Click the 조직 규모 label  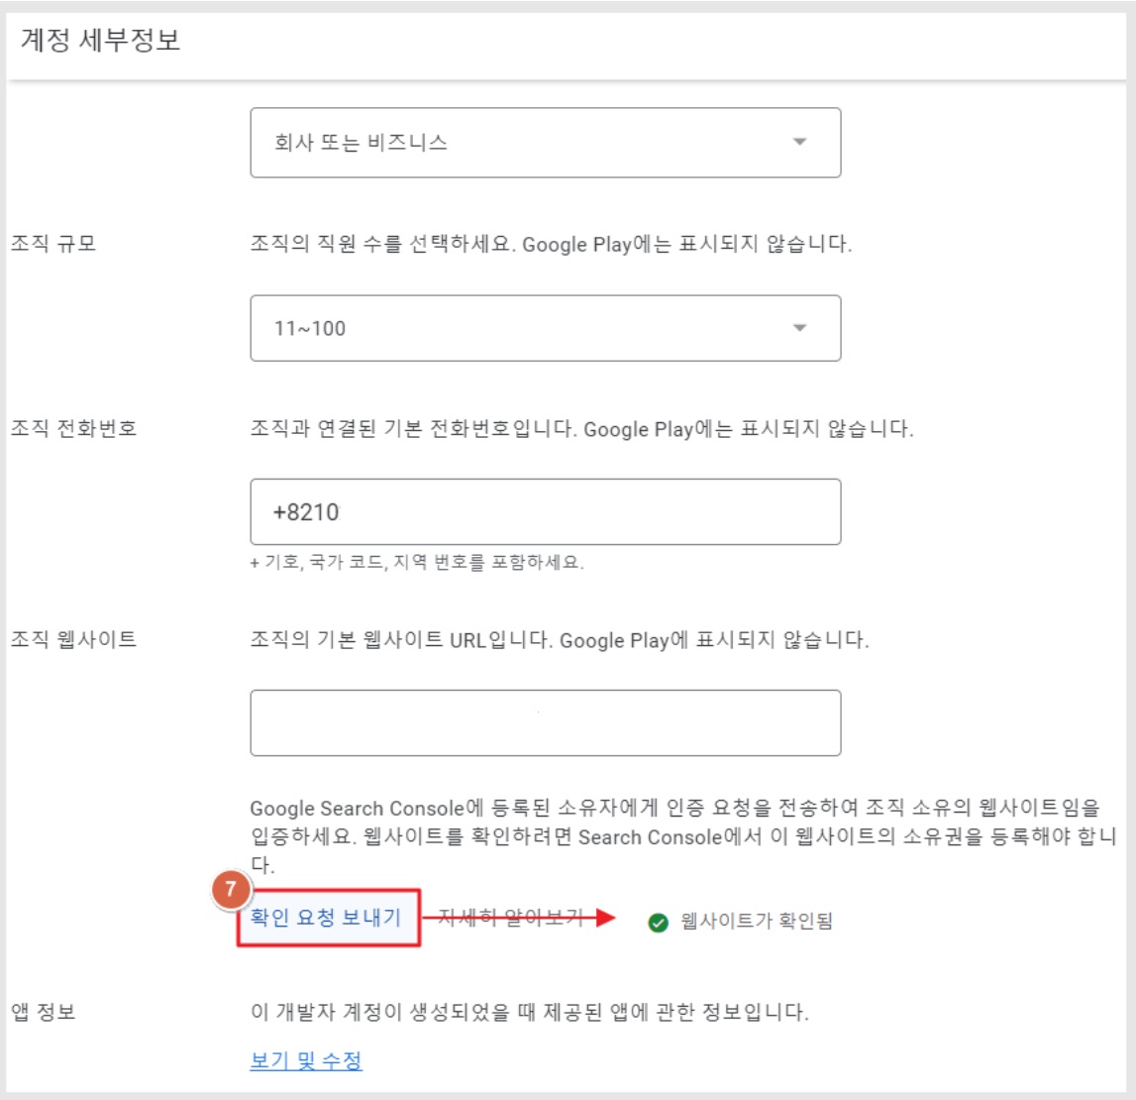pos(53,243)
